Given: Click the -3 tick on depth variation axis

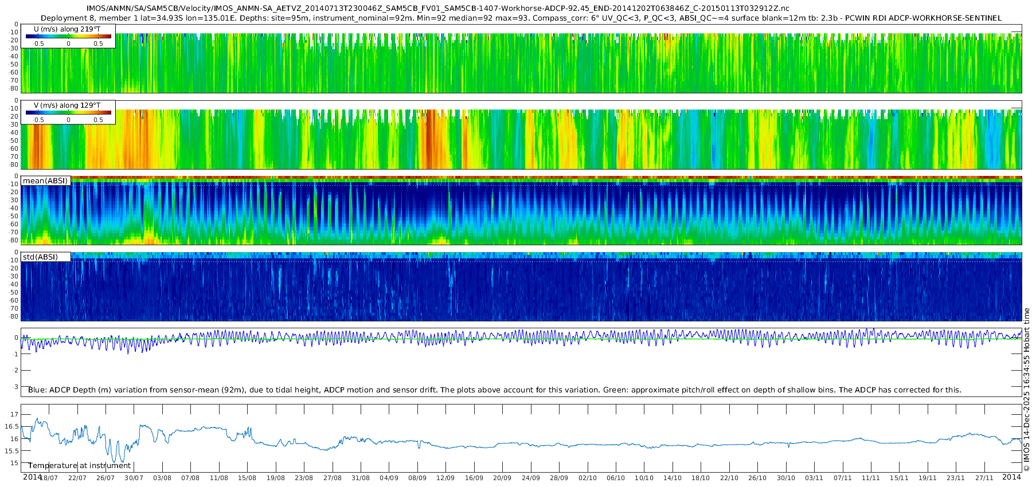Looking at the screenshot, I should pos(15,387).
